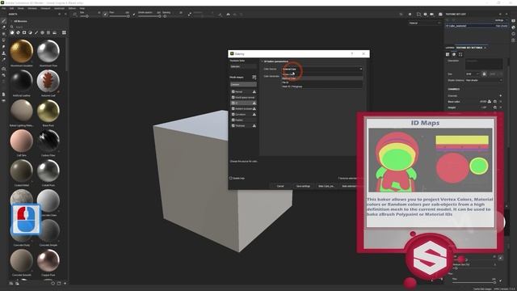Open the Edit menu
Image resolution: width=517 pixels, height=291 pixels.
click(x=11, y=8)
